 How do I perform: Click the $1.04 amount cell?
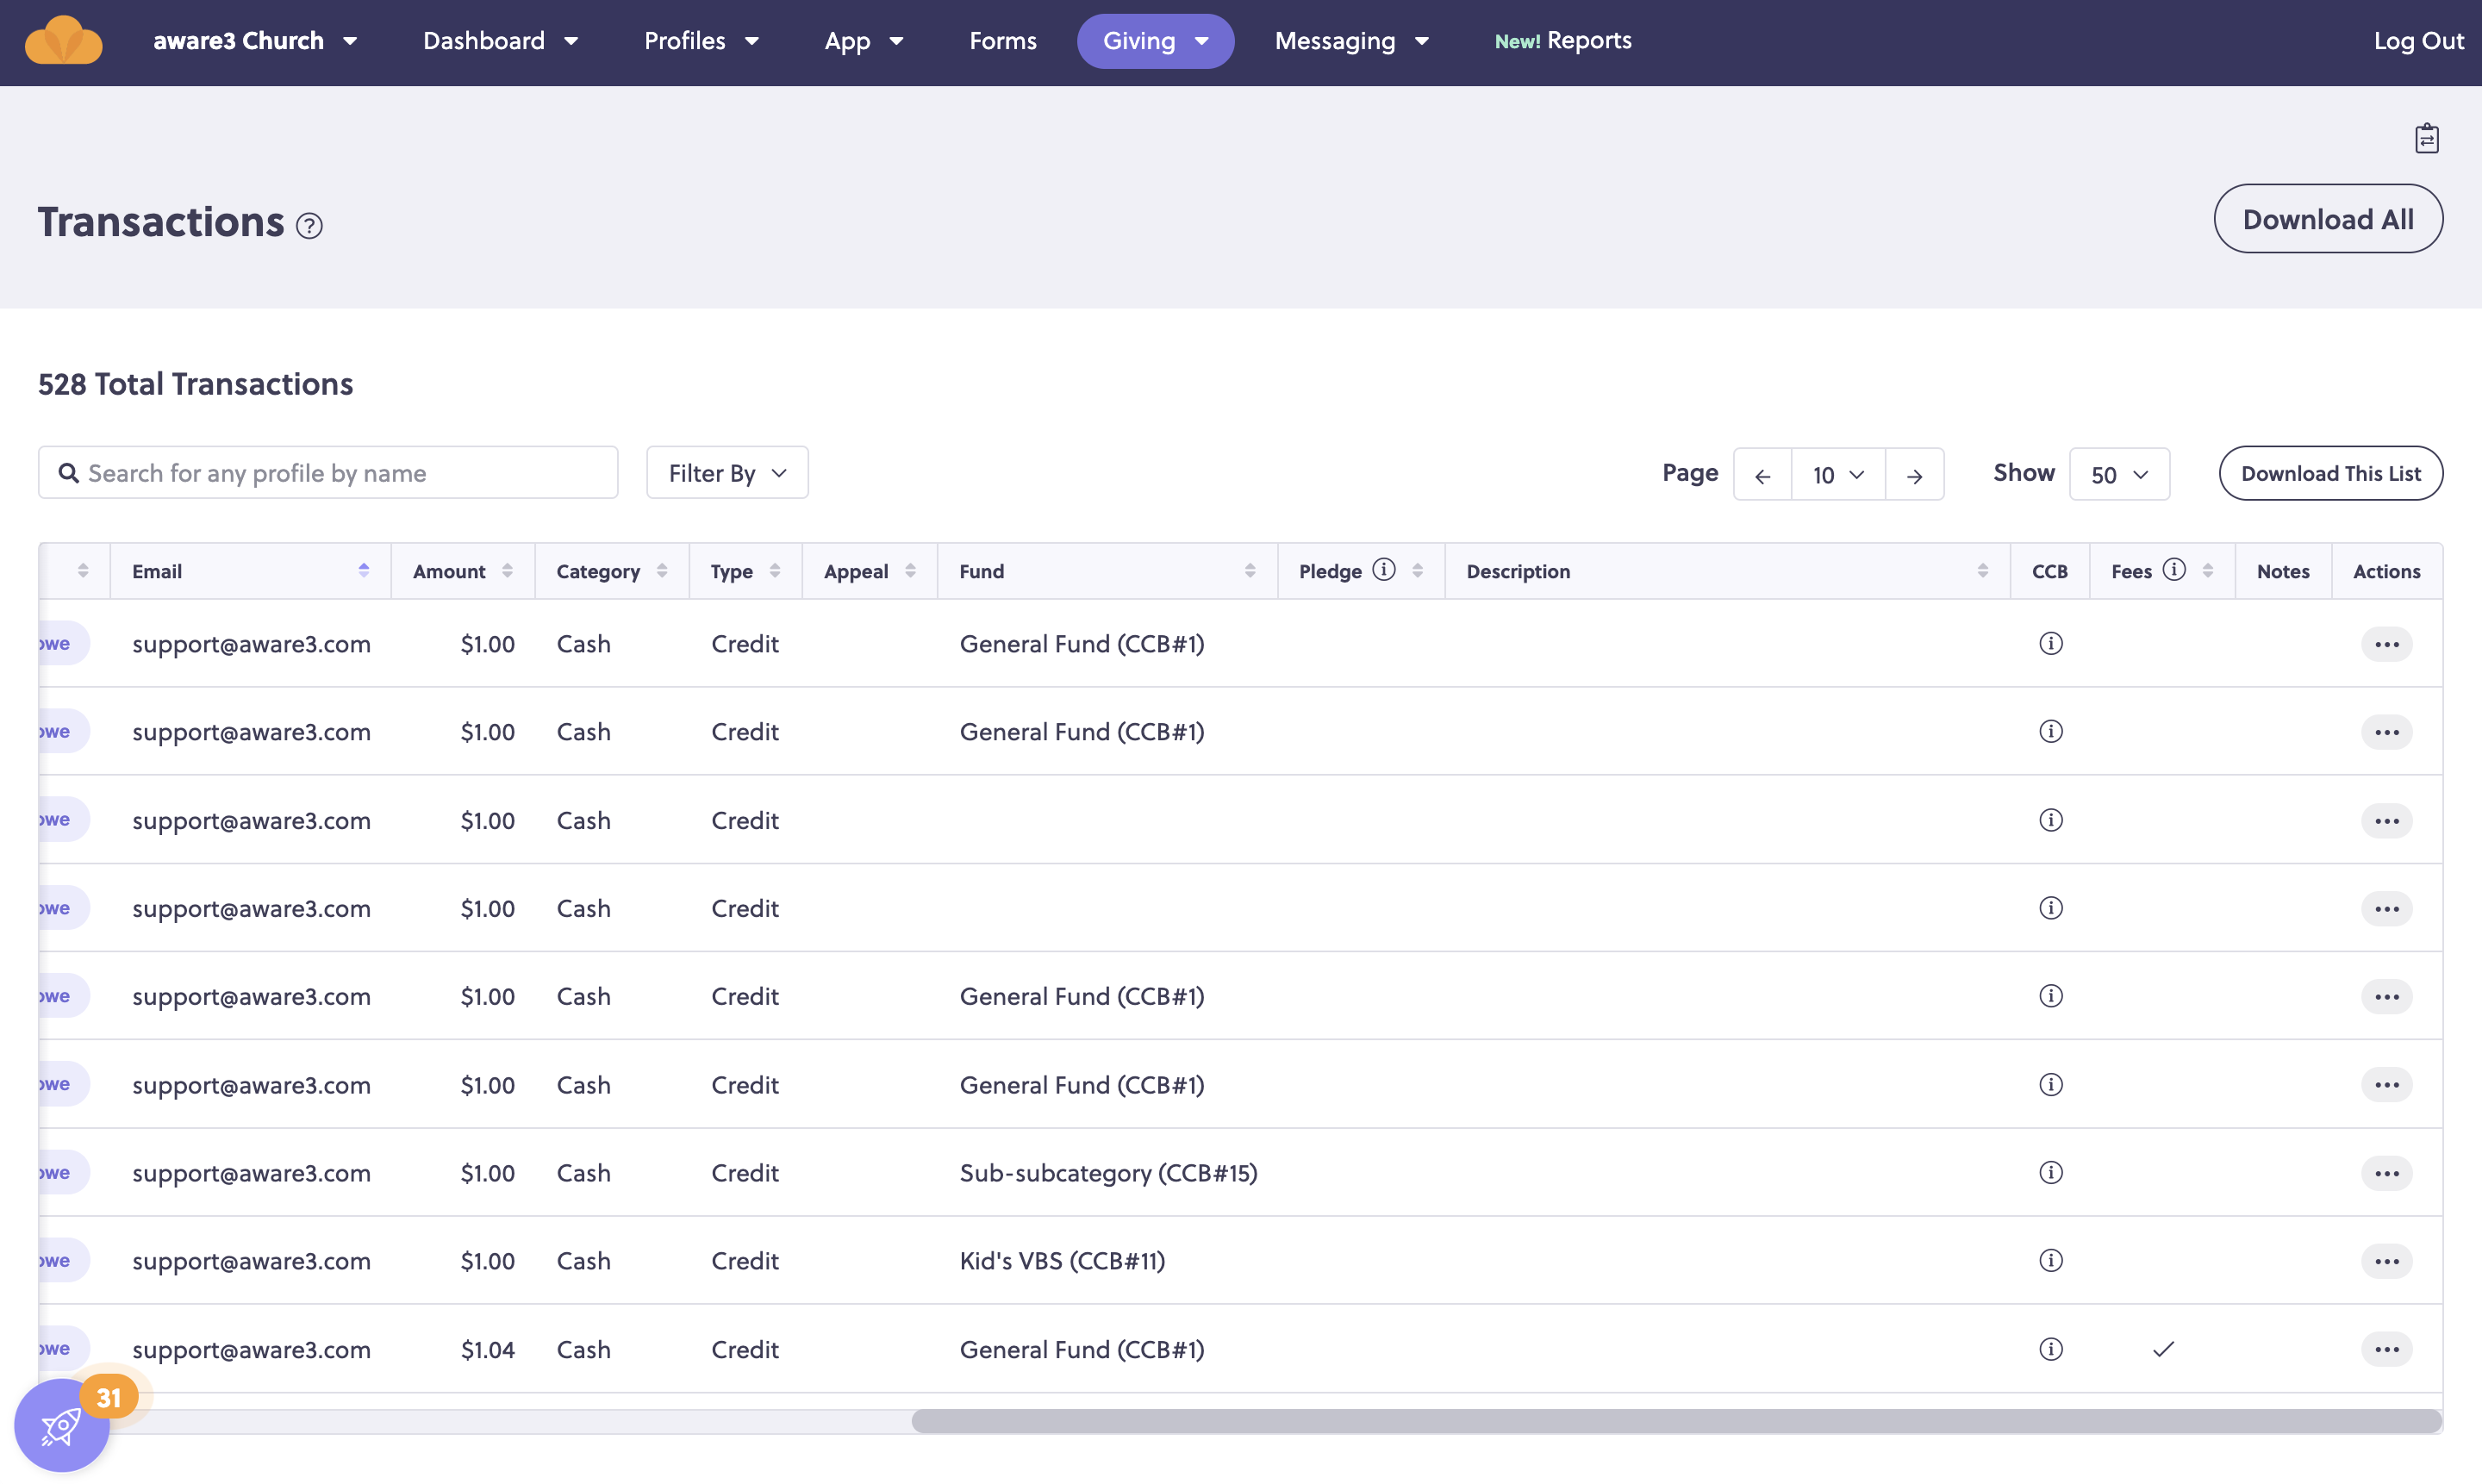(x=488, y=1349)
